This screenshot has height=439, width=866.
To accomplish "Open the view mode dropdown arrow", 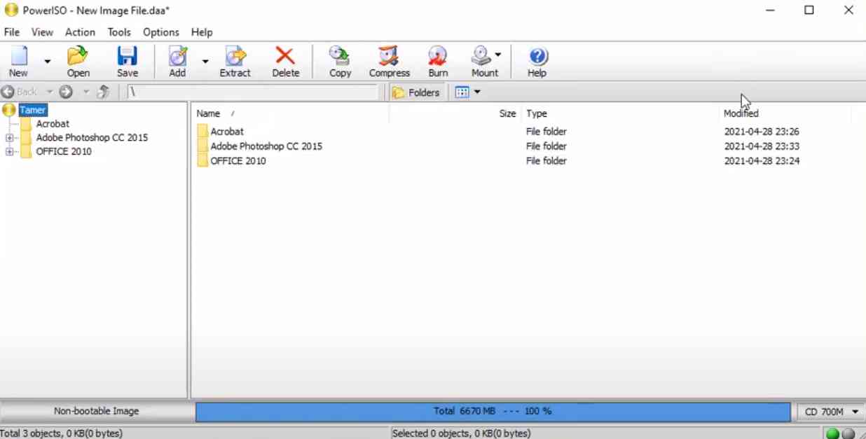I will [x=477, y=92].
